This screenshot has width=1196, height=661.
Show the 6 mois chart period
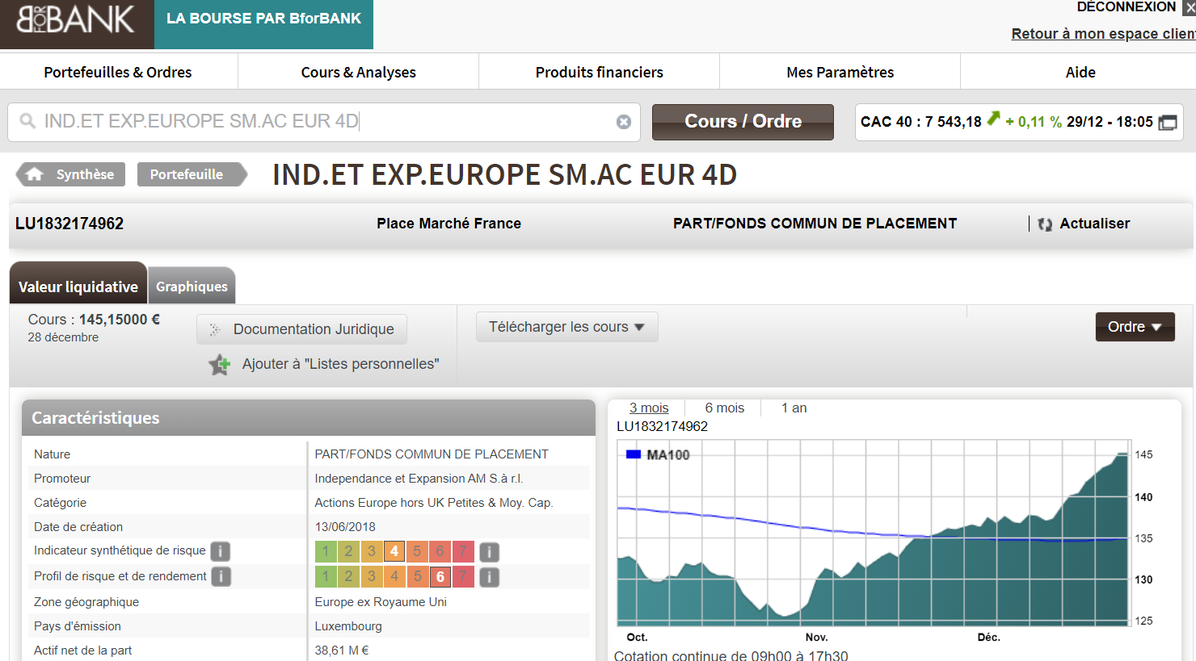tap(725, 408)
